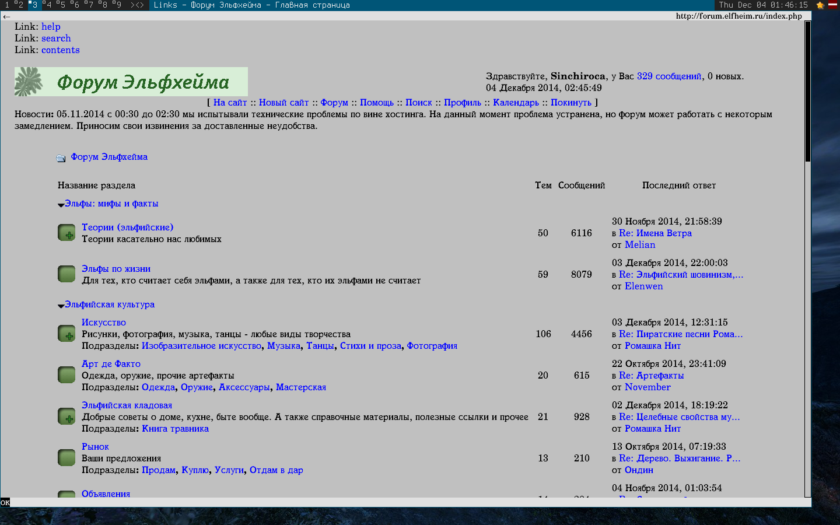Open the Помощь menu link
The image size is (840, 525).
point(377,103)
